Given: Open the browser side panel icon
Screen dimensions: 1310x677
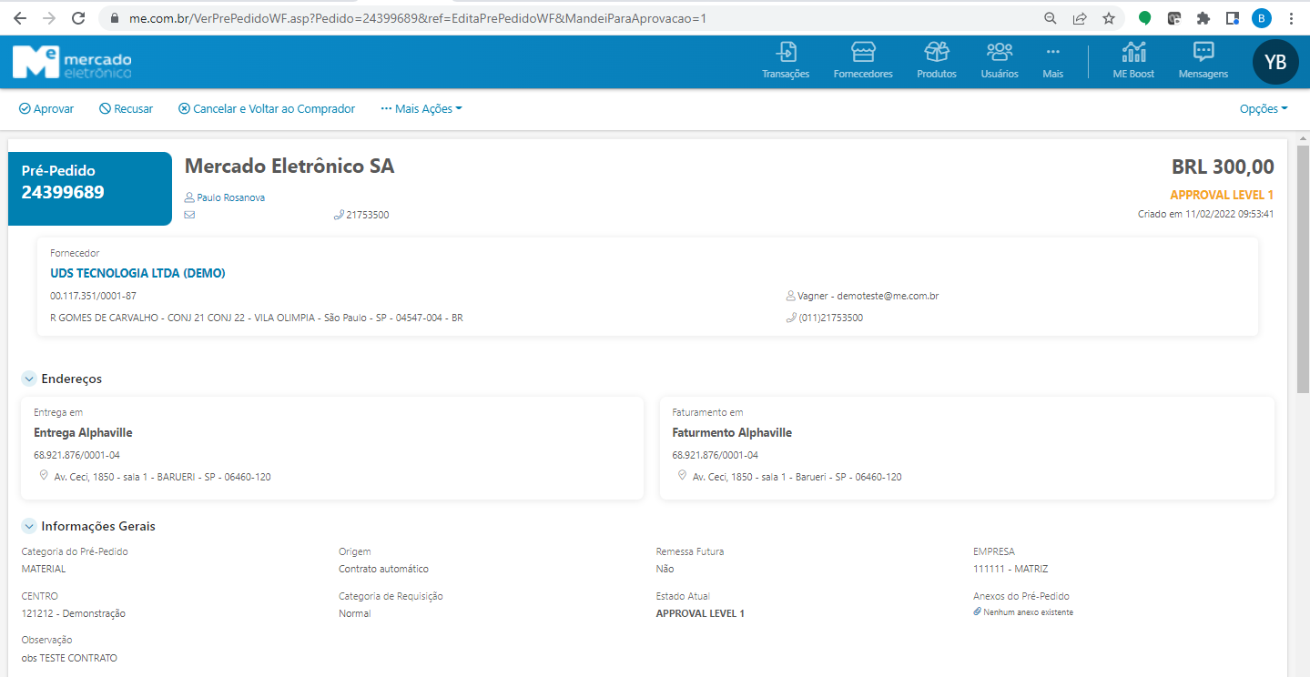Looking at the screenshot, I should (x=1233, y=18).
